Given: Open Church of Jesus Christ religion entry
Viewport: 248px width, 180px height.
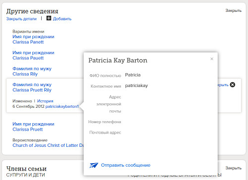Looking at the screenshot, I should click(48, 145).
